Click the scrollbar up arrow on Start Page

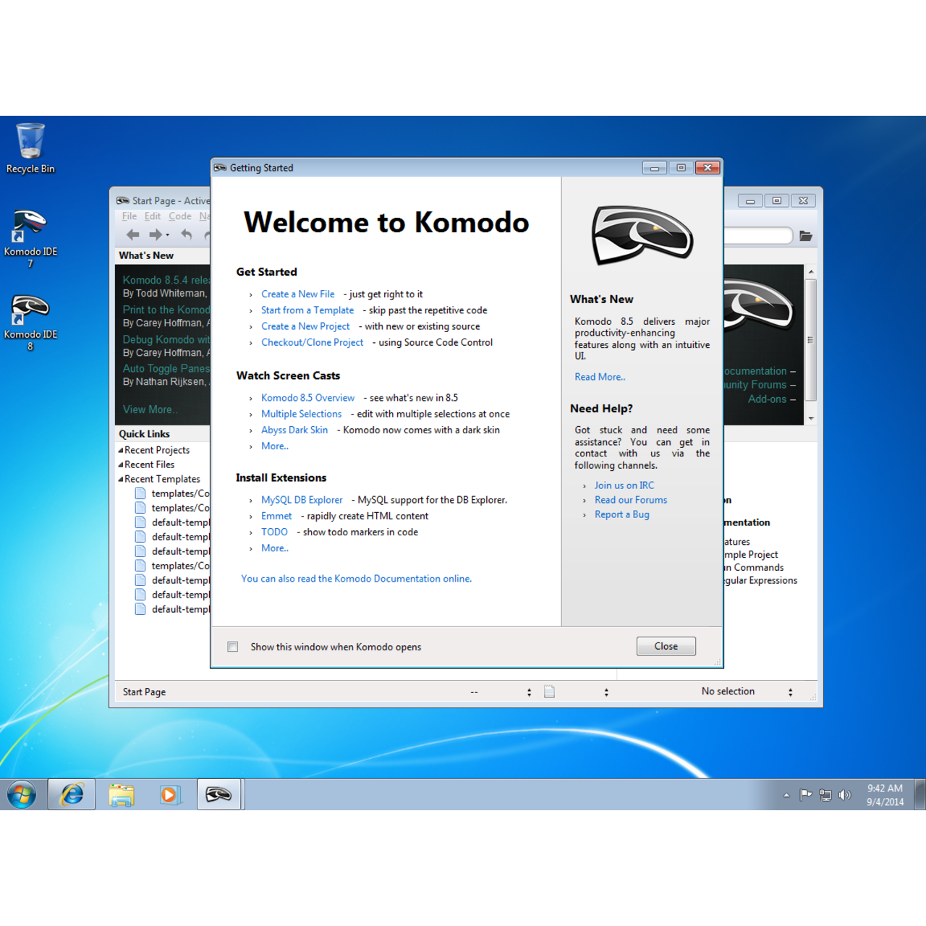pos(811,271)
